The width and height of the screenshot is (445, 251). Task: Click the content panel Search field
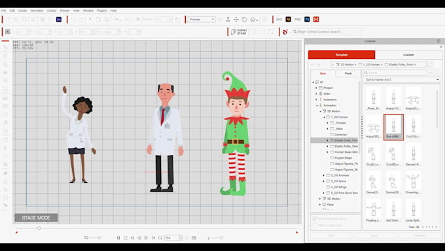click(x=396, y=73)
